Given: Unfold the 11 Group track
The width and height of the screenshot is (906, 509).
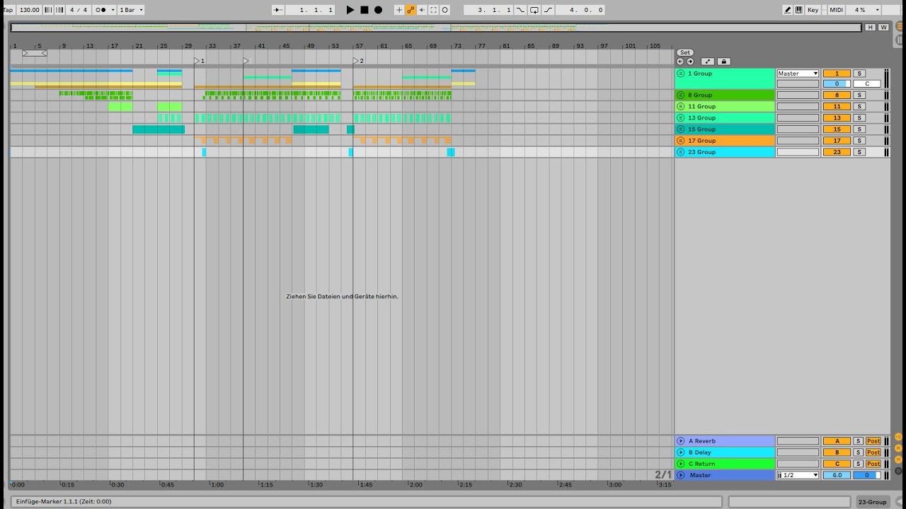Looking at the screenshot, I should click(681, 106).
